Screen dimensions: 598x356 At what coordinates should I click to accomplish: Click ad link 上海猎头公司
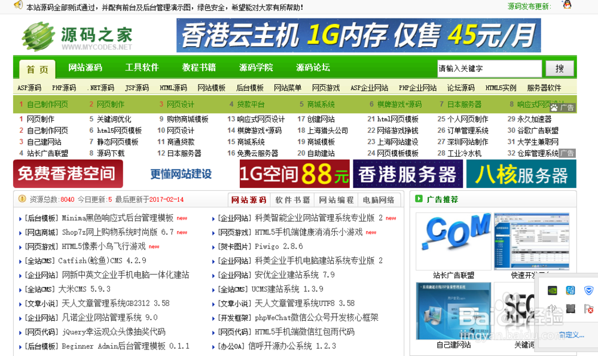[x=327, y=130]
